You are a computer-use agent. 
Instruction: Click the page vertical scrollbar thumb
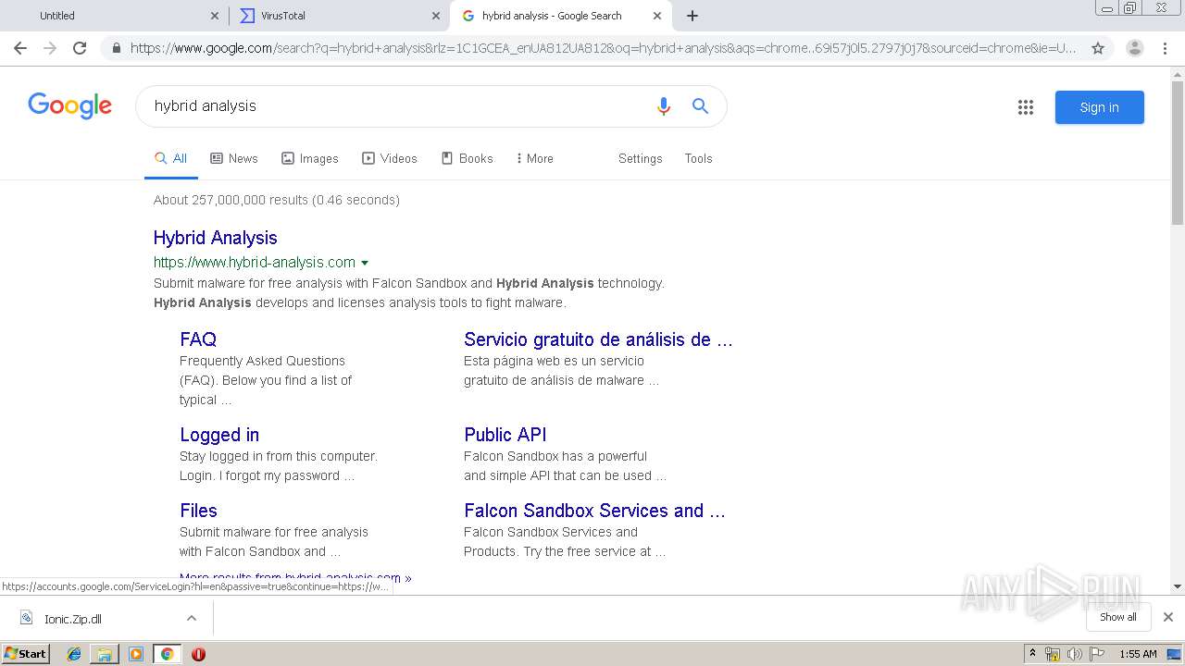click(1178, 153)
